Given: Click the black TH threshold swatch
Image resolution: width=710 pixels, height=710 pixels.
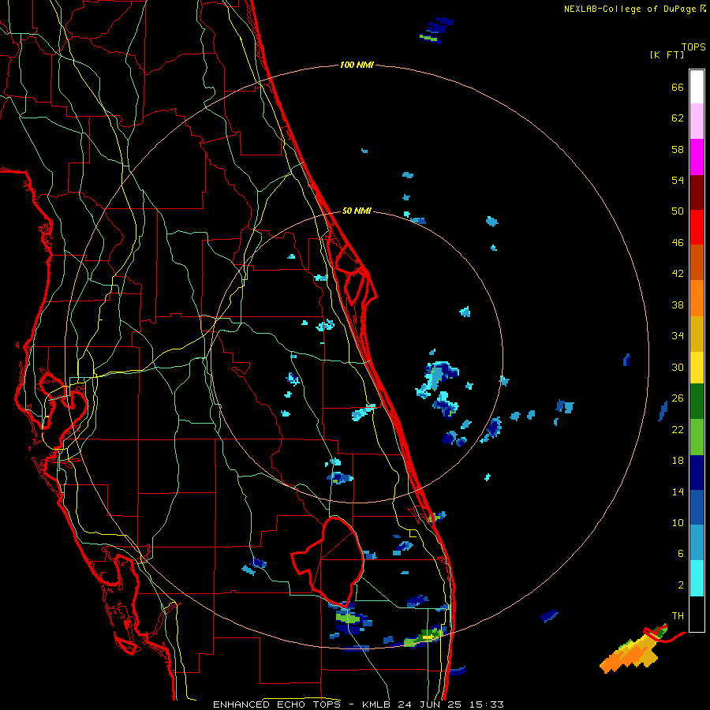Looking at the screenshot, I should point(697,614).
